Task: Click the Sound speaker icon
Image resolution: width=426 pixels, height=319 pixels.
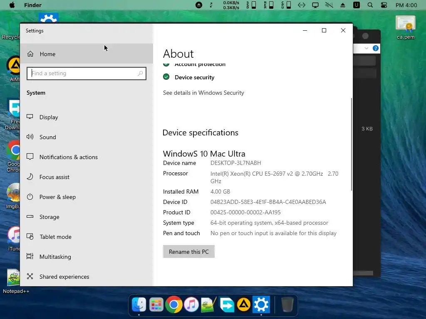Action: 30,137
